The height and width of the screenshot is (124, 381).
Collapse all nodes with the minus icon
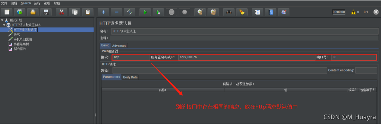tap(117, 12)
